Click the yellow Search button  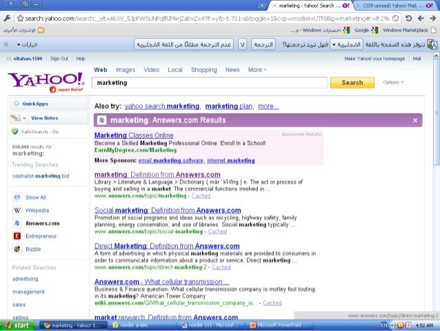(352, 83)
